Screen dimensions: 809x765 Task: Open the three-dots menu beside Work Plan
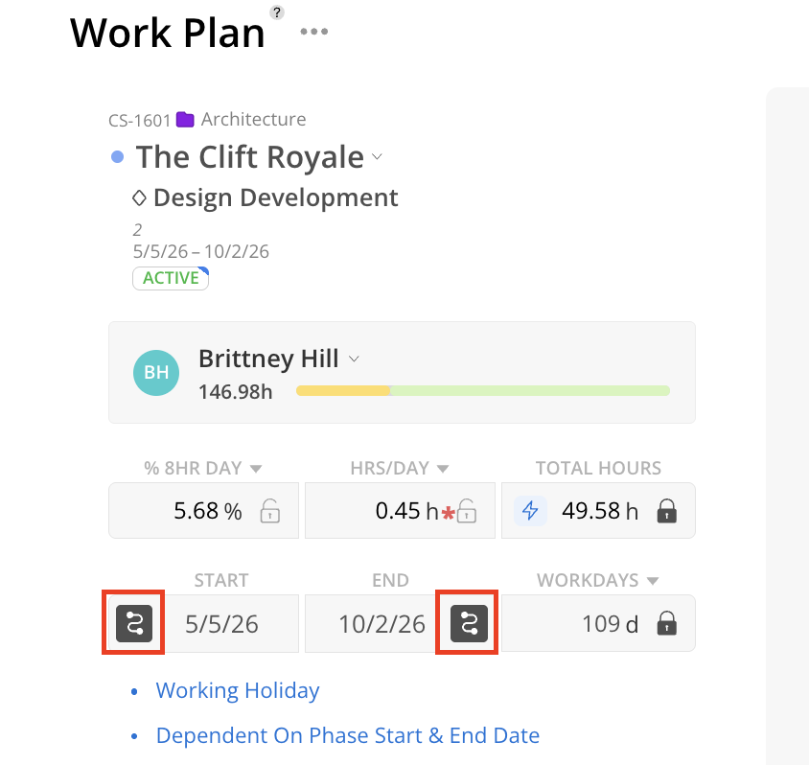313,32
